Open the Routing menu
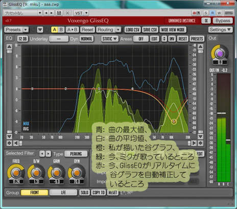The height and width of the screenshot is (209, 237). (x=105, y=30)
